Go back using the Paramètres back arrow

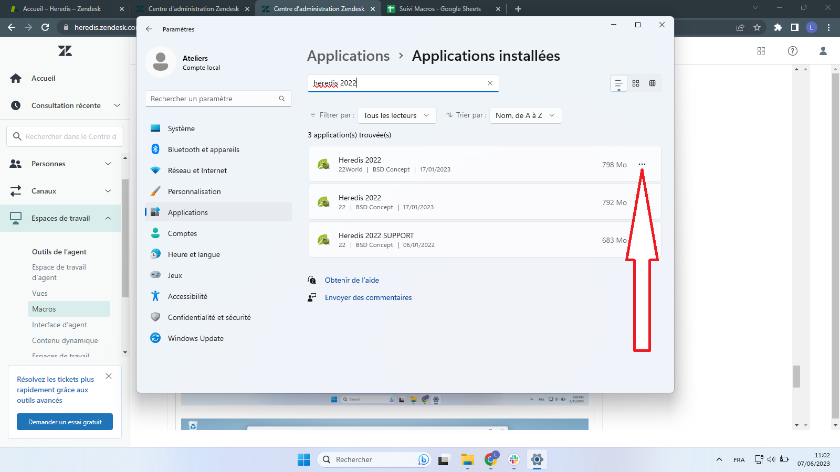(149, 29)
